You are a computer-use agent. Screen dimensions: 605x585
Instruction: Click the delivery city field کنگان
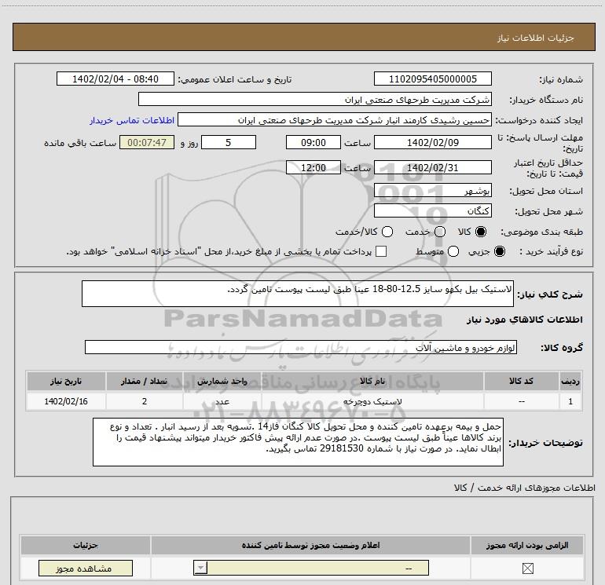(x=432, y=210)
